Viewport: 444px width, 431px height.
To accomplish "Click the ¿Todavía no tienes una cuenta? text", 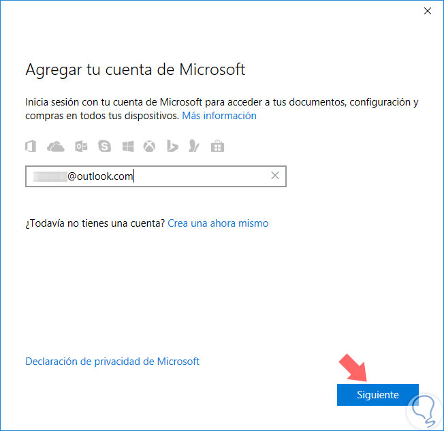I will point(95,223).
